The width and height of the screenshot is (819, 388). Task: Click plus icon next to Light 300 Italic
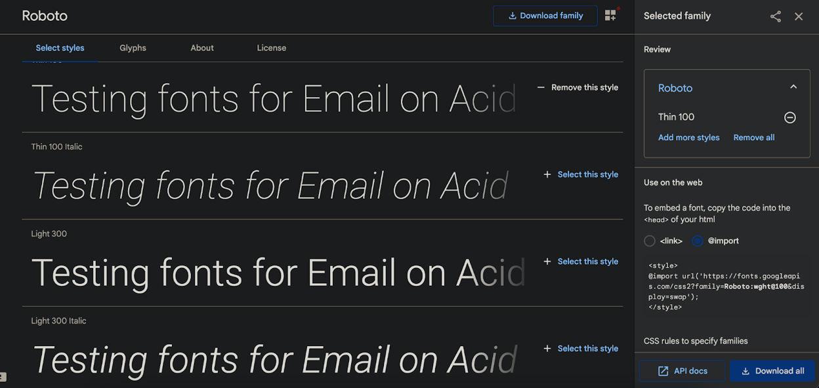547,349
